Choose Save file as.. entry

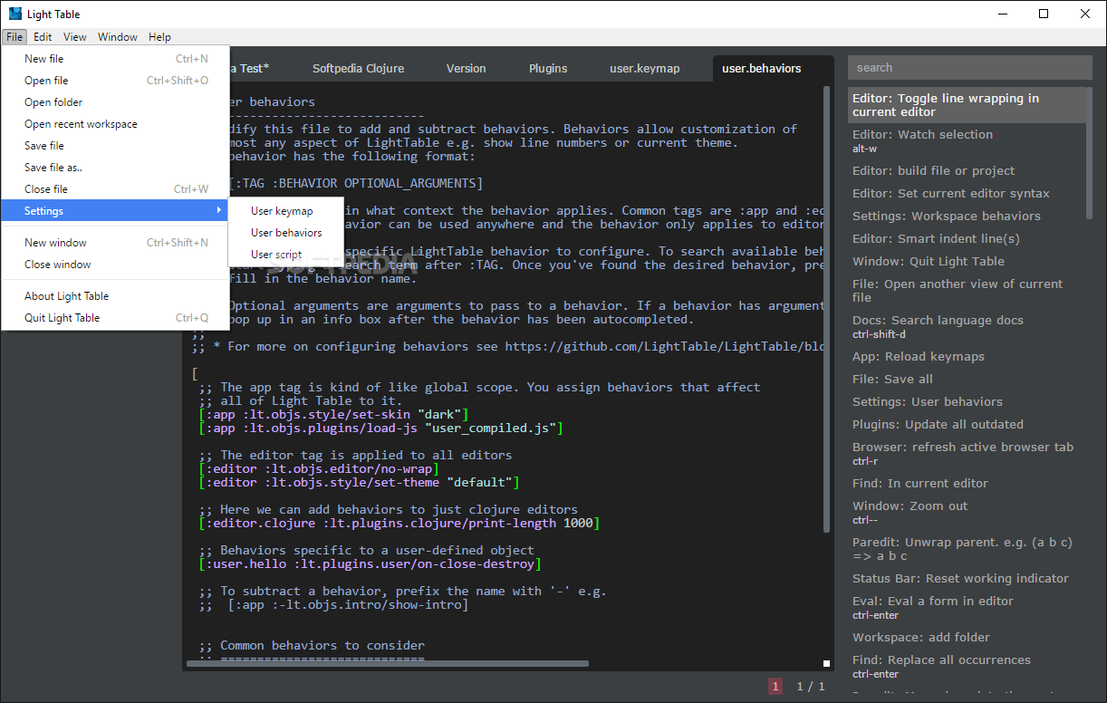tap(116, 168)
